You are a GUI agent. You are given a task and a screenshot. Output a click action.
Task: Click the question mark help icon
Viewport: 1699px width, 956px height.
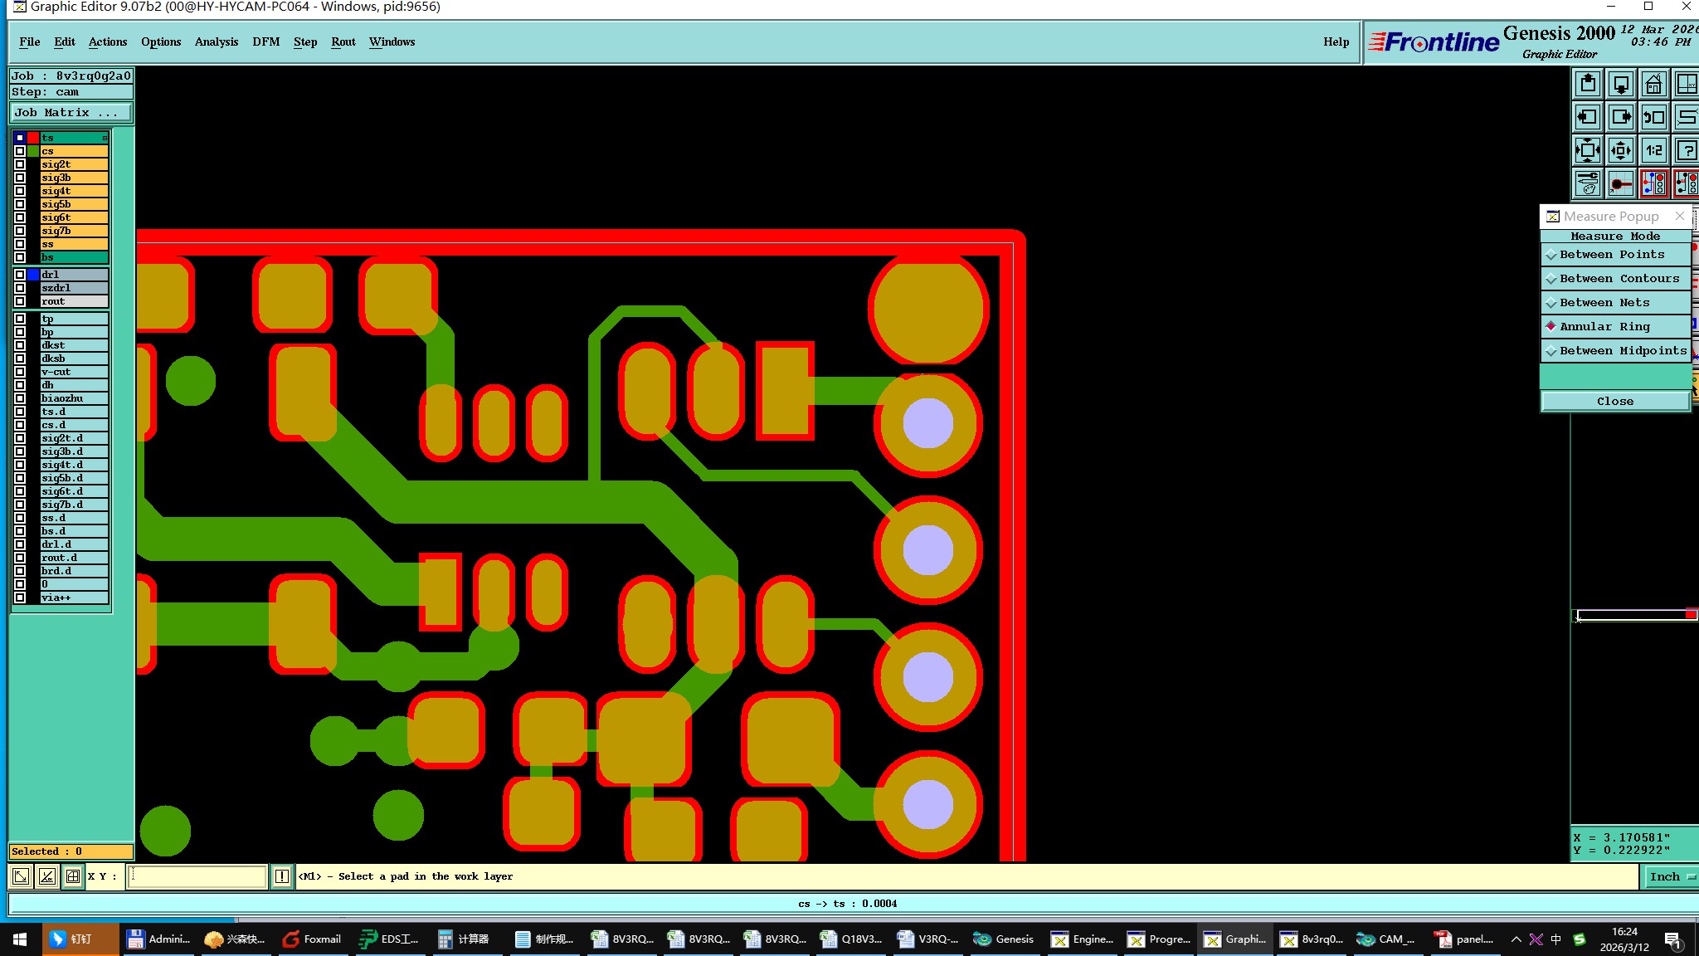click(x=1687, y=150)
